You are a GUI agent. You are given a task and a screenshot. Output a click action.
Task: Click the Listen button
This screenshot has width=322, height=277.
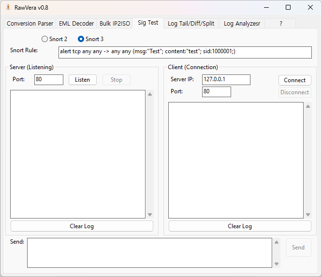click(82, 80)
